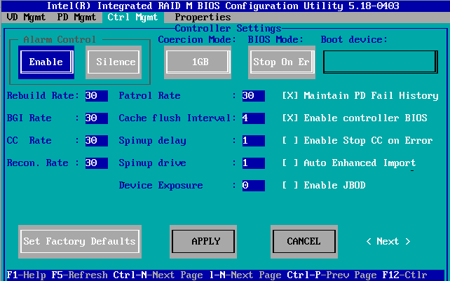This screenshot has width=450, height=281.
Task: Click the Alarm Control group label
Action: click(60, 40)
